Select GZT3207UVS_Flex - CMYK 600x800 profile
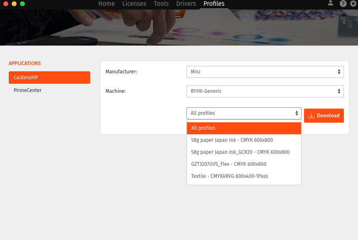The width and height of the screenshot is (358, 240). [229, 164]
